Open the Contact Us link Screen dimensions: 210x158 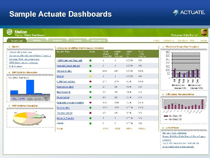[x=169, y=40]
